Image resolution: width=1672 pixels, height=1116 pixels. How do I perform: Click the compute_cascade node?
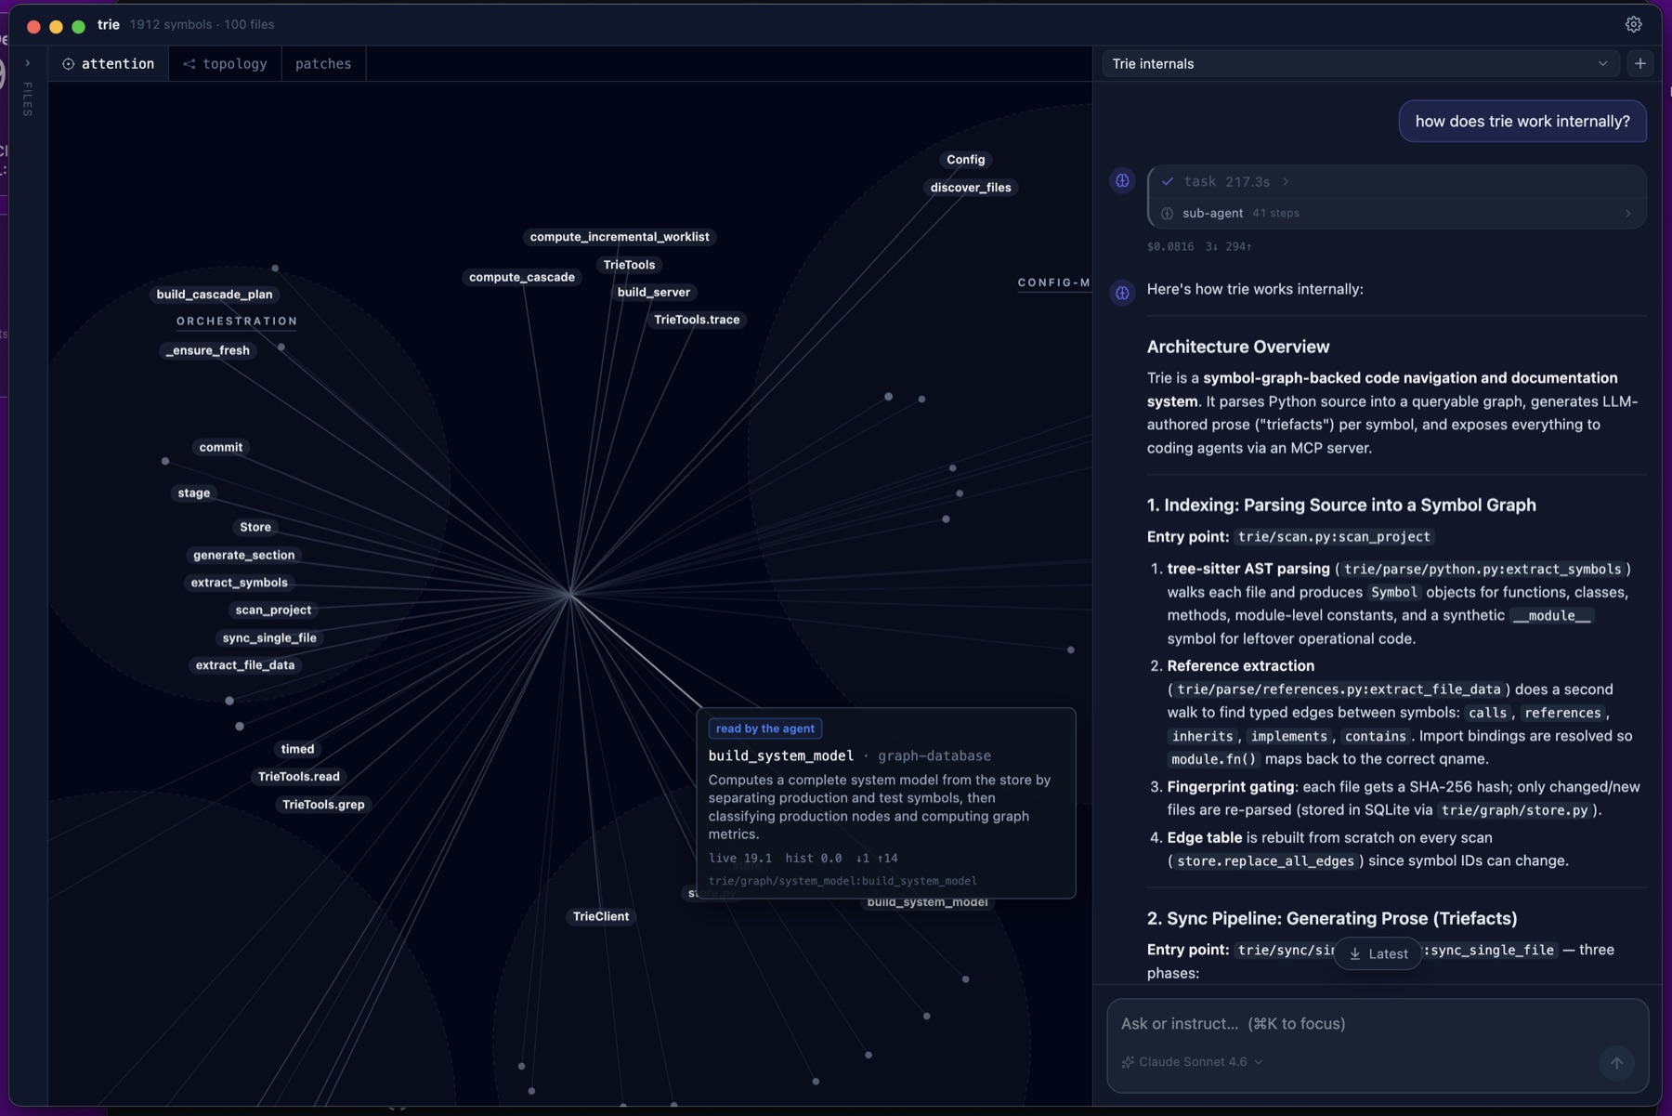(522, 277)
